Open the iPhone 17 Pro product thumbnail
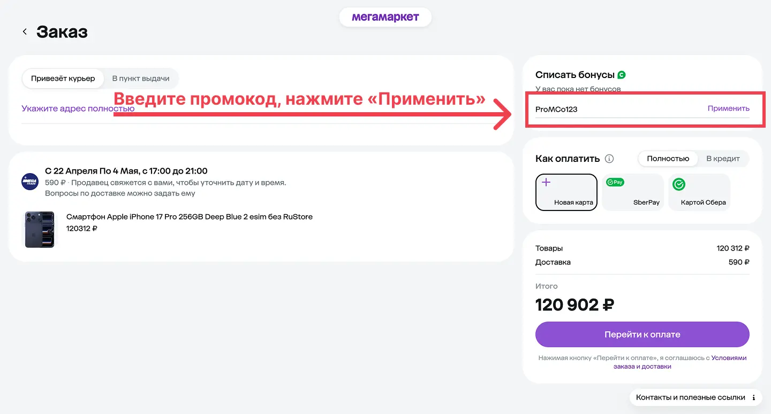 (40, 229)
